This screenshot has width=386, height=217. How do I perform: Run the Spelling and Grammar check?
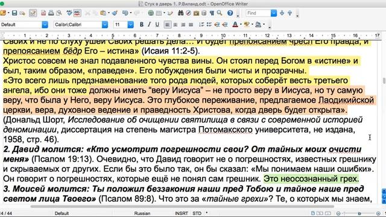(69, 13)
